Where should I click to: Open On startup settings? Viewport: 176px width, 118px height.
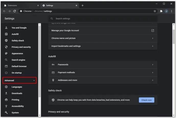click(x=17, y=73)
